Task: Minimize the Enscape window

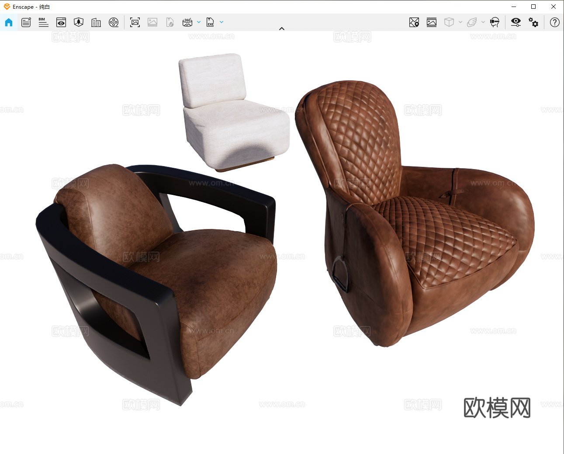Action: (514, 7)
